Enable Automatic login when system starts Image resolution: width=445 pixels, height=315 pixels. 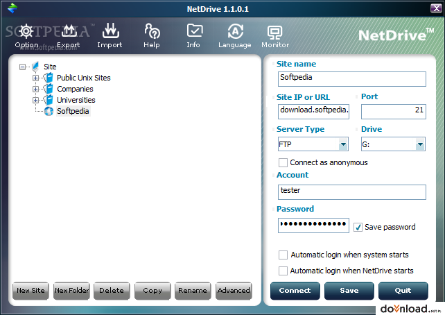point(283,255)
